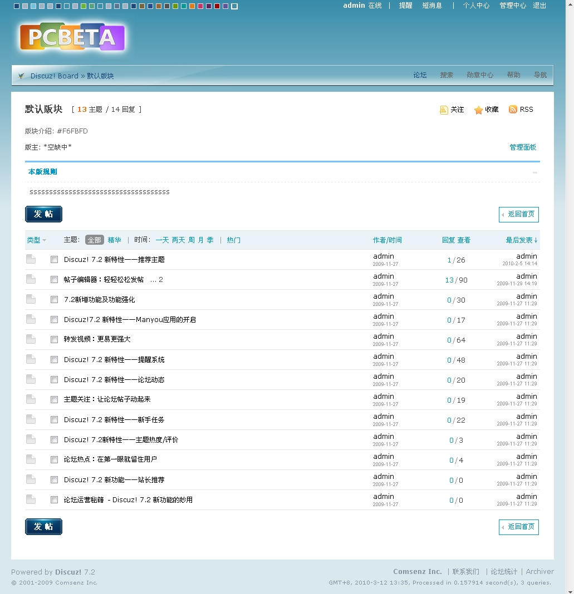Screen dimensions: 574x594
Task: Tick checkbox for 帖子编辑器：轻轻松松发帖
Action: (54, 280)
